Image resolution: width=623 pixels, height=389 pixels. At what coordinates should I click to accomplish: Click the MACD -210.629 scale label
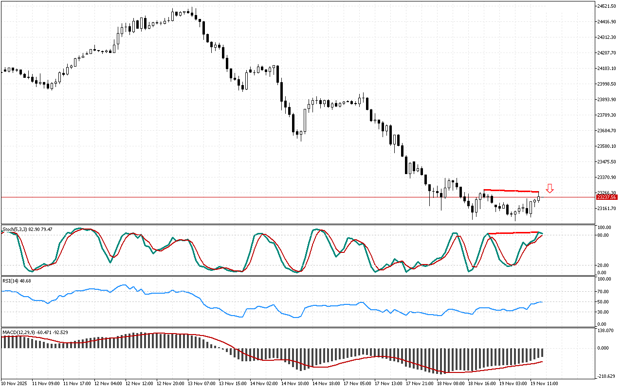pyautogui.click(x=606, y=376)
